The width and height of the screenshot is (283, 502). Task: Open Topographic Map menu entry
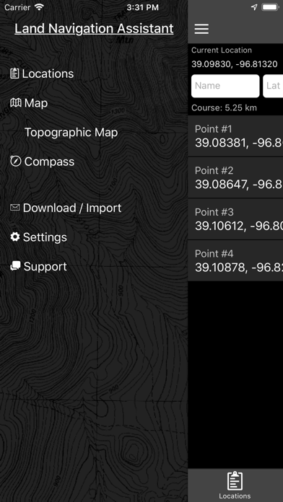pos(71,132)
